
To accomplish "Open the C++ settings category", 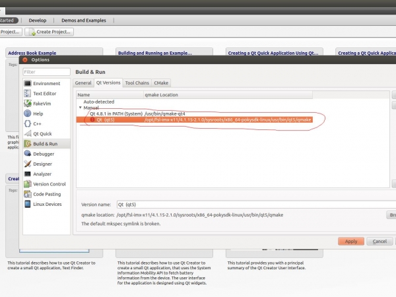I will click(x=38, y=123).
